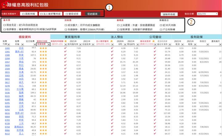Select the three-star rating in the 5536 row

[x=43, y=93]
